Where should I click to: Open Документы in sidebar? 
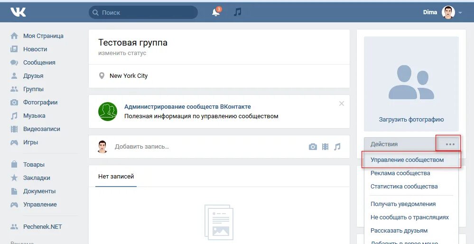point(39,191)
